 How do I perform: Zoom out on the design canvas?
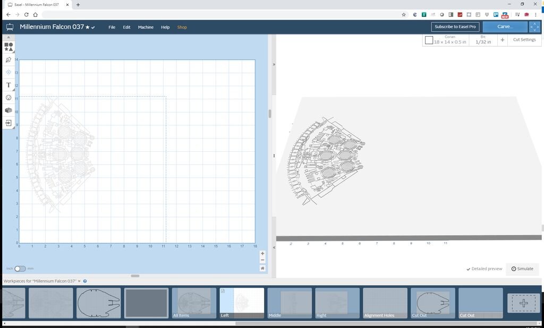tap(262, 261)
